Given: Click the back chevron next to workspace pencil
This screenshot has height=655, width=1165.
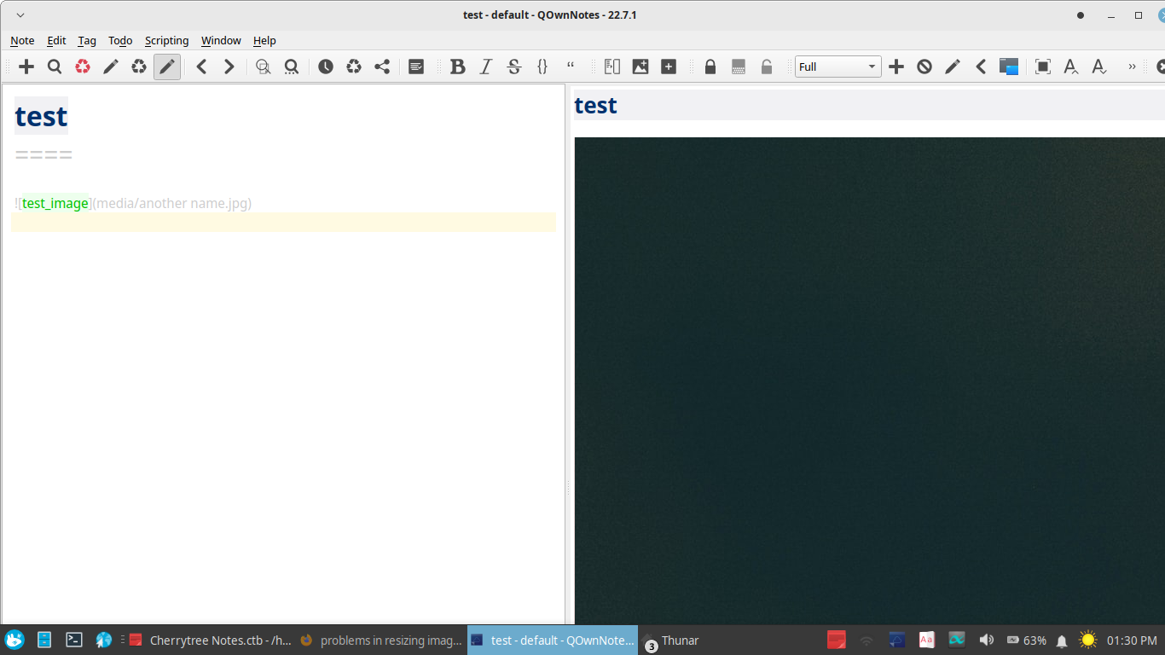Looking at the screenshot, I should [x=981, y=67].
